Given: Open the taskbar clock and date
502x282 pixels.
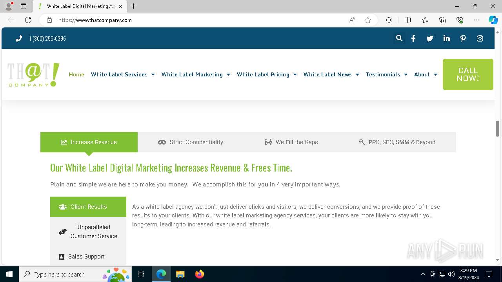Looking at the screenshot, I should tap(468, 274).
